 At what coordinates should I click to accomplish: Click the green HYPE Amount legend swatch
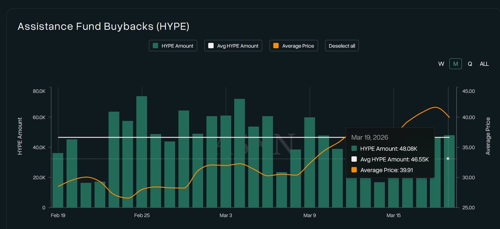coord(155,46)
